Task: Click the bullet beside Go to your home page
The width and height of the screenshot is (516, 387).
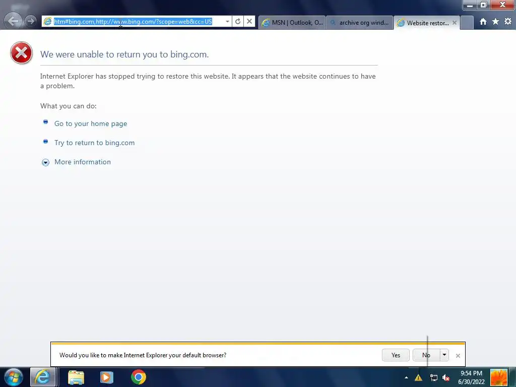Action: point(45,122)
